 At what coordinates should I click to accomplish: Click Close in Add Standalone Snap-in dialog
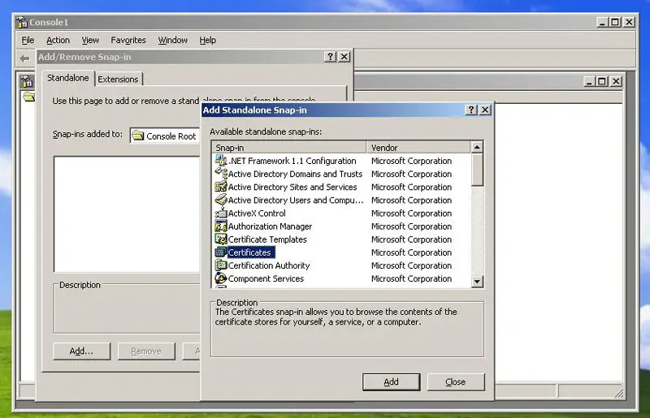click(x=456, y=382)
